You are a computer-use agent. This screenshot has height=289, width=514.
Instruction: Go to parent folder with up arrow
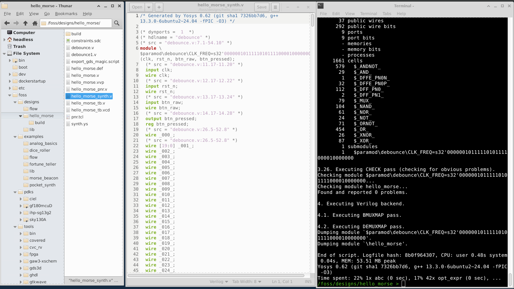[x=26, y=23]
